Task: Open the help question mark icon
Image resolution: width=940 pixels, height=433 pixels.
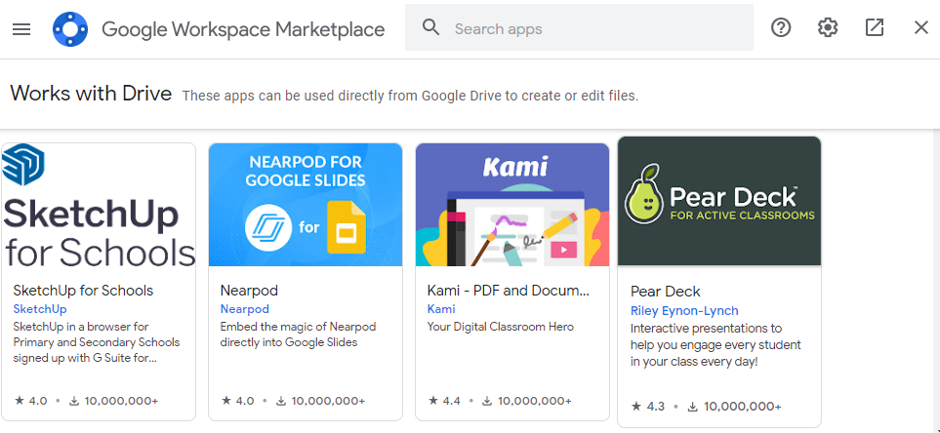Action: pyautogui.click(x=781, y=27)
